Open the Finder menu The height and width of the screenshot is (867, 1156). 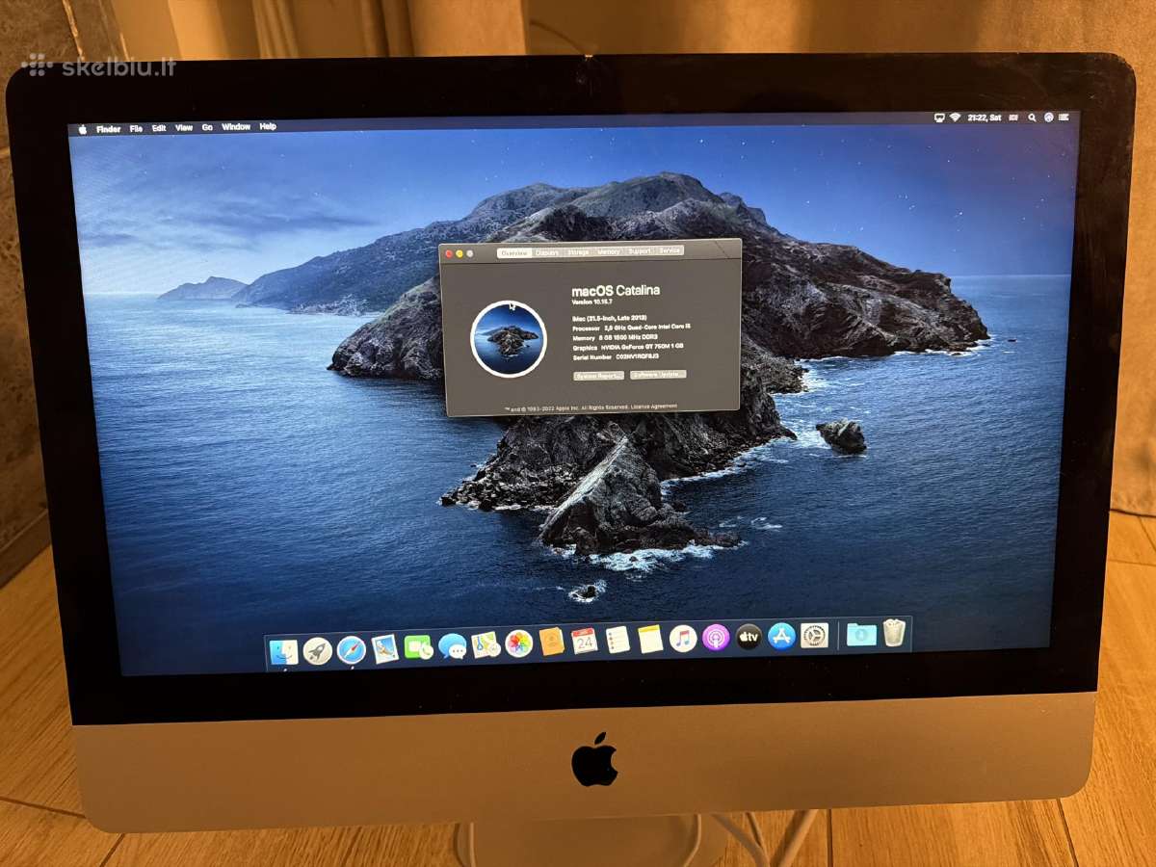click(x=108, y=129)
